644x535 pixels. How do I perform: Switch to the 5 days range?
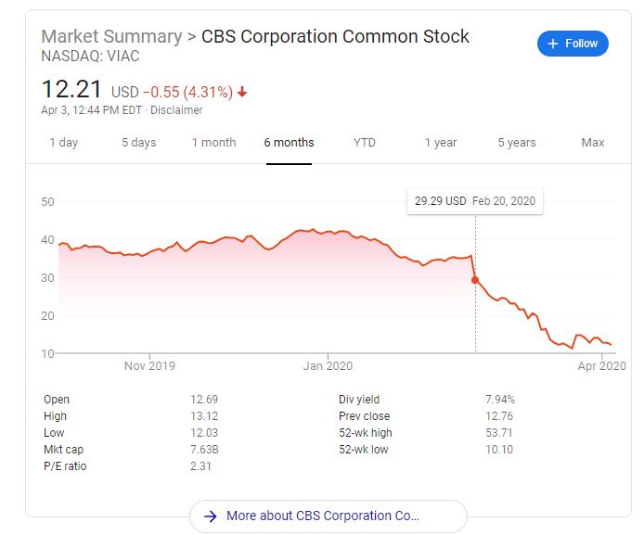point(138,143)
